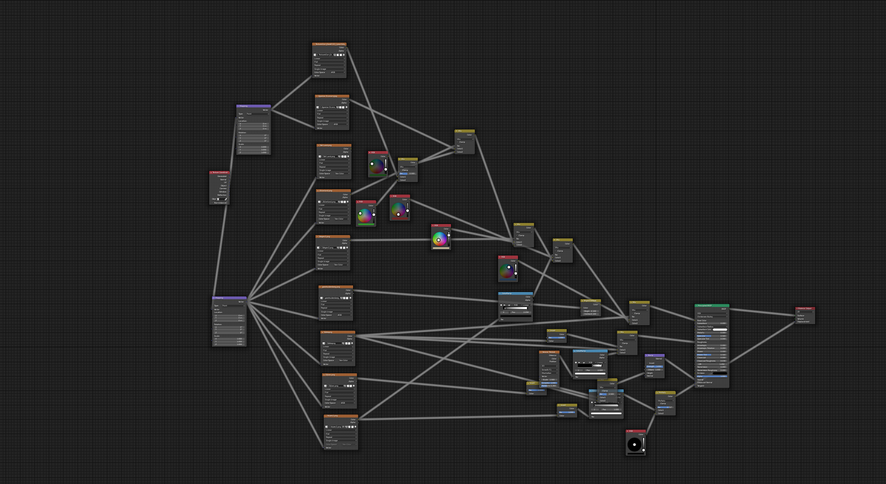
Task: Click add color stop plus in ColorRamp beside Voronoi
Action: [576, 362]
